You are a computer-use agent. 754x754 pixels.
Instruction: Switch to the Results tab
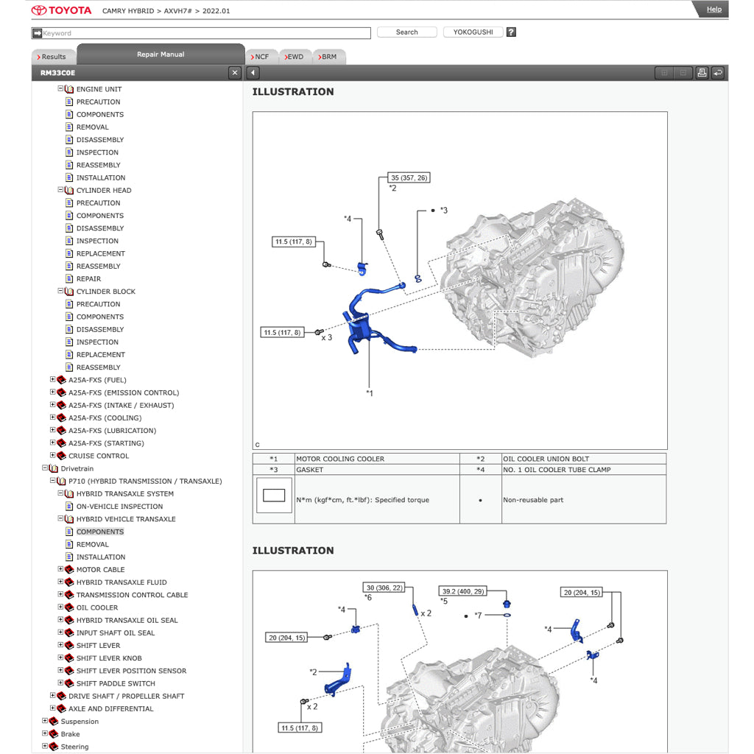tap(53, 57)
